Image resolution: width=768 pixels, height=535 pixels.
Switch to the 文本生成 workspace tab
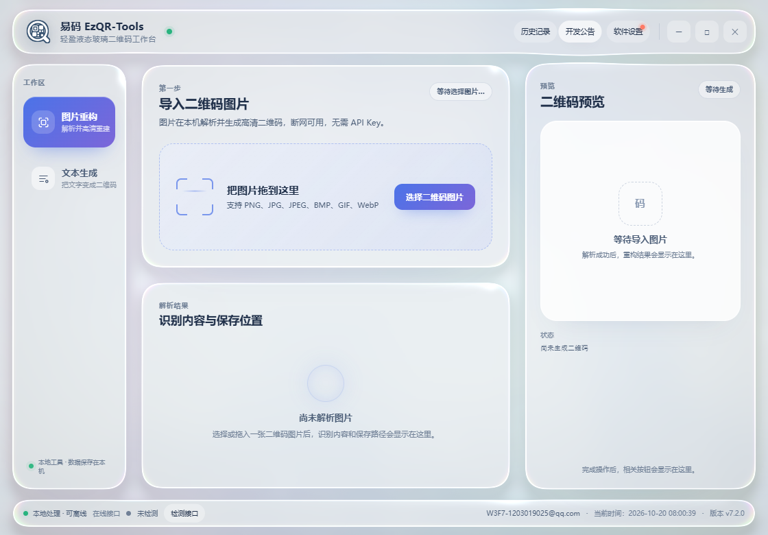pyautogui.click(x=69, y=178)
